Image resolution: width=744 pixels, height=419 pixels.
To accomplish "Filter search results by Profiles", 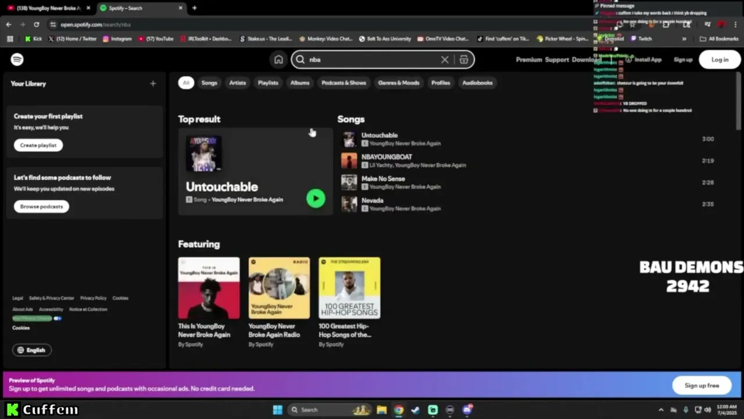I will (441, 83).
